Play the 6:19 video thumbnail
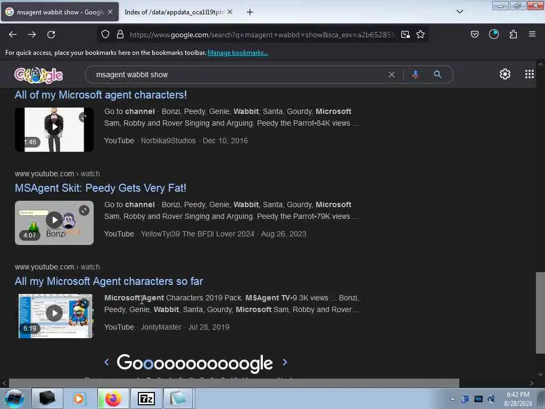The image size is (545, 409). [55, 316]
